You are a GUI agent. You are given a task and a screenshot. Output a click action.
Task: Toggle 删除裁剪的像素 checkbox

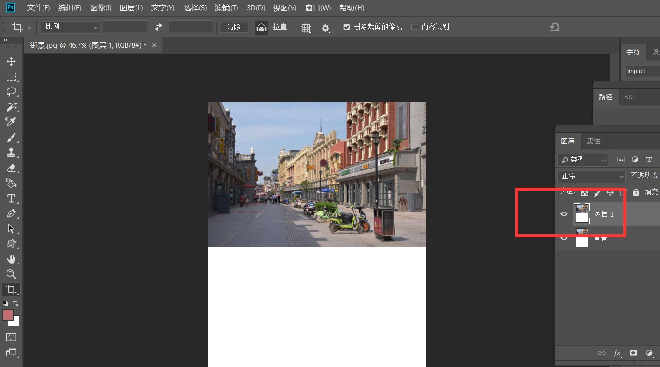(x=346, y=27)
